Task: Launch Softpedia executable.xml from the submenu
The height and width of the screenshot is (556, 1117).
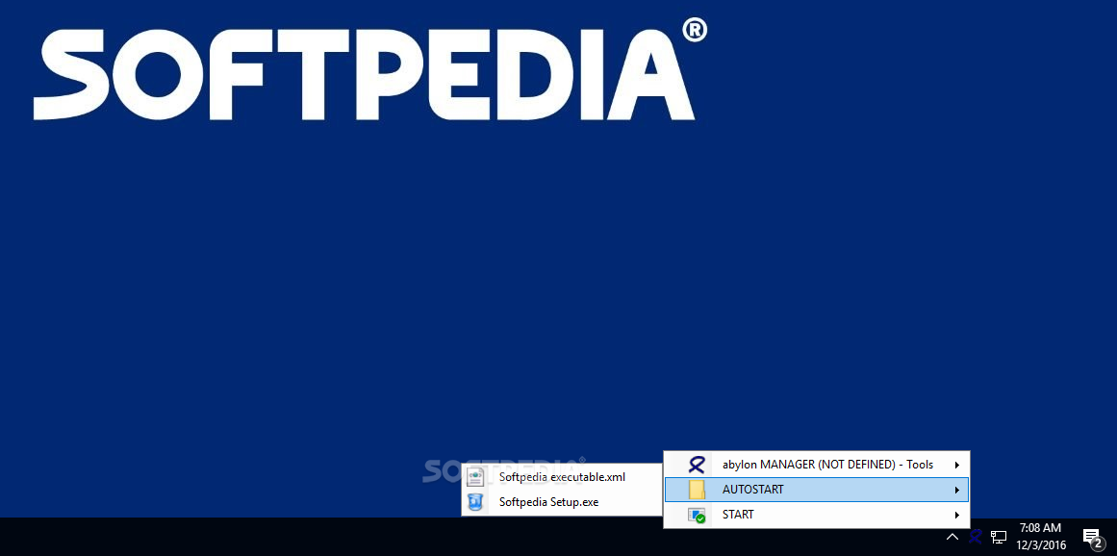Action: pos(561,477)
